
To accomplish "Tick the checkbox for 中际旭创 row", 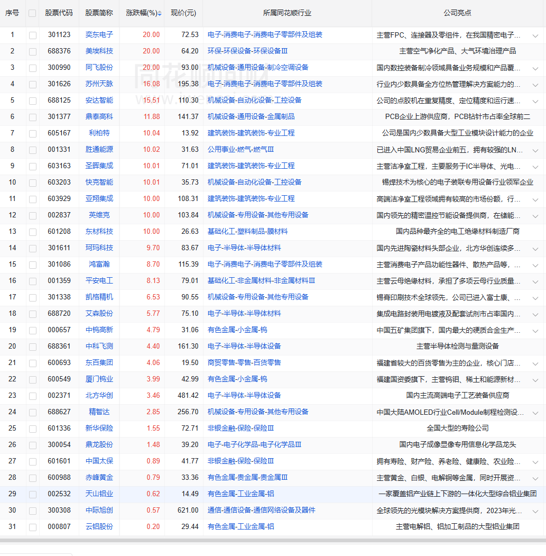I will coord(33,511).
